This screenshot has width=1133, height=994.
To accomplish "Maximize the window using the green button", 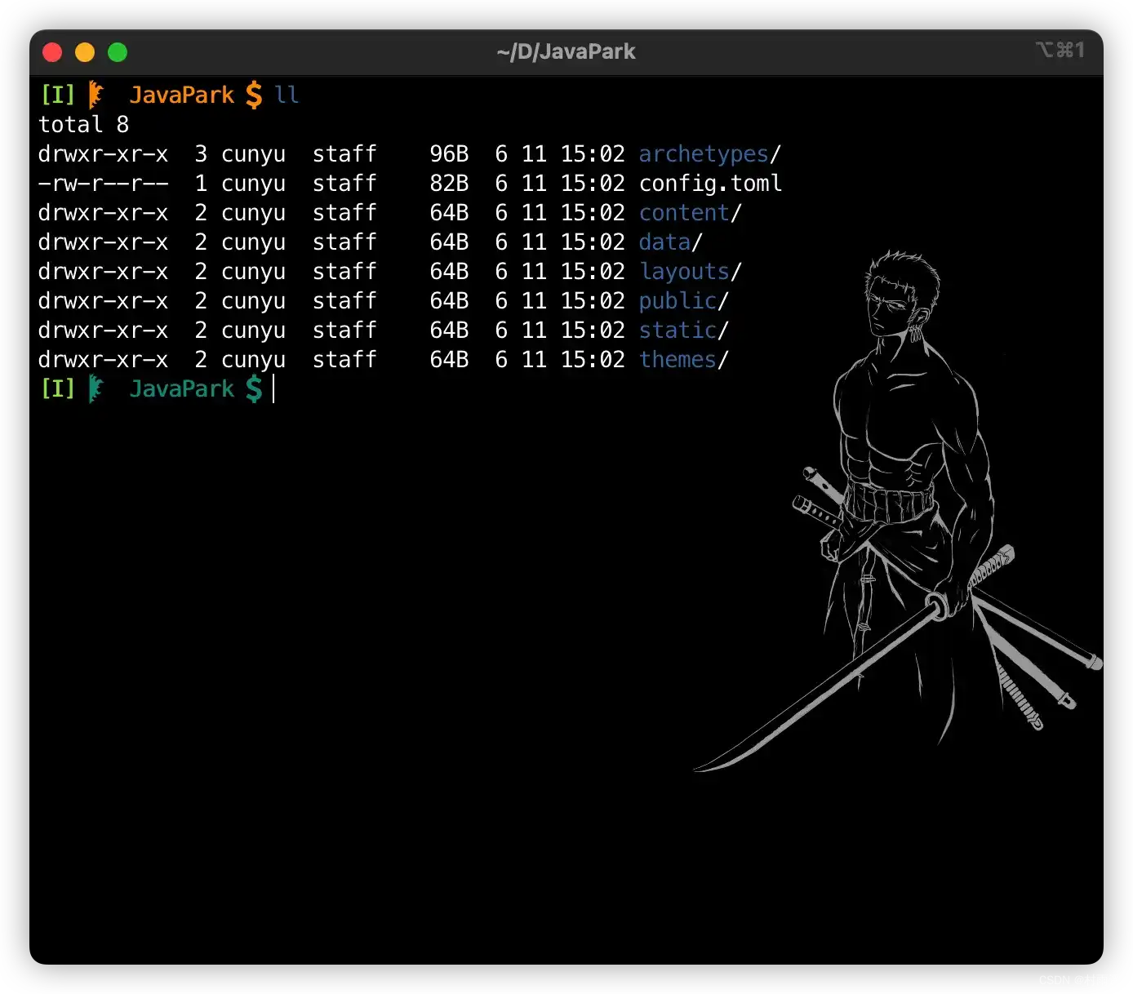I will coord(118,52).
